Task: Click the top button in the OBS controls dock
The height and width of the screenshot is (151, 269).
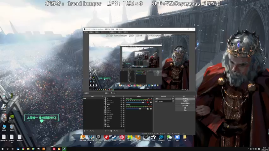Action: (x=185, y=99)
